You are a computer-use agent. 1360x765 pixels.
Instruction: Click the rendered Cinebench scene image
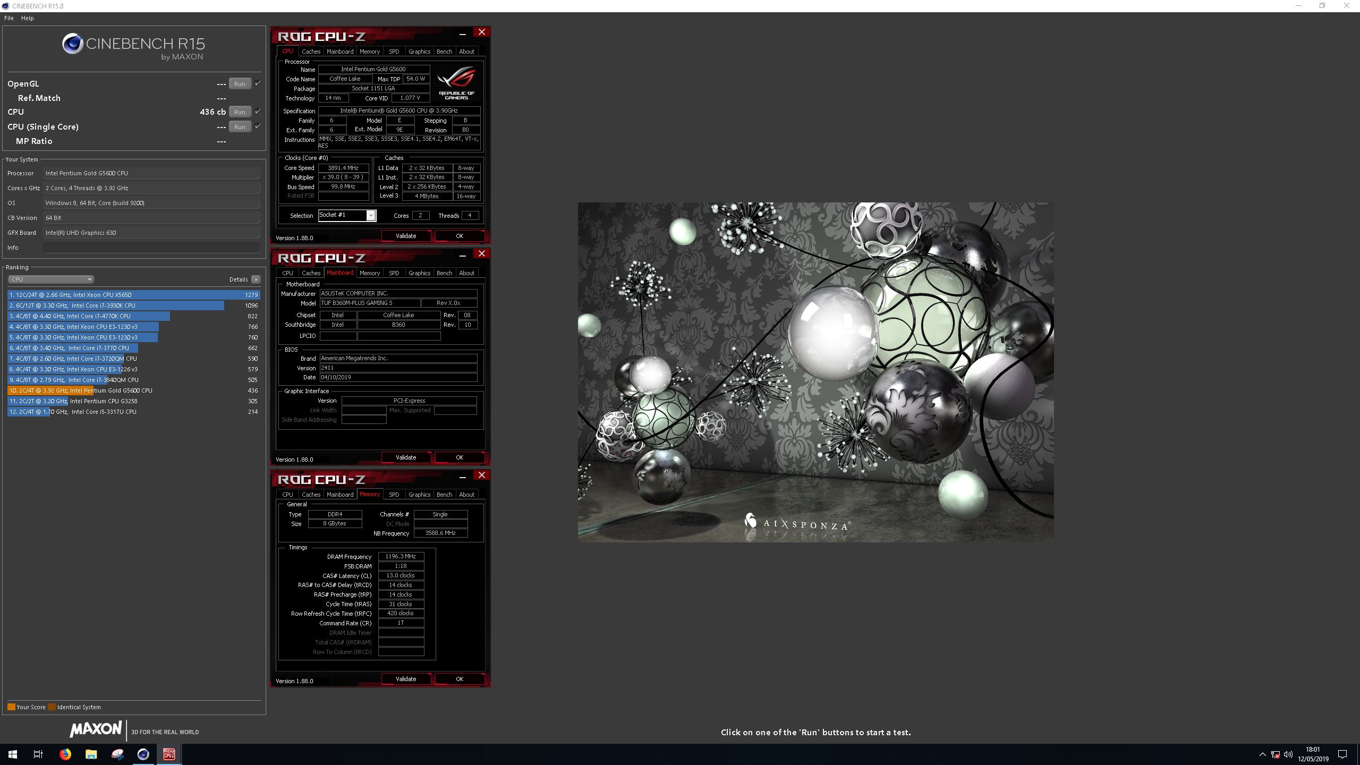pyautogui.click(x=815, y=372)
